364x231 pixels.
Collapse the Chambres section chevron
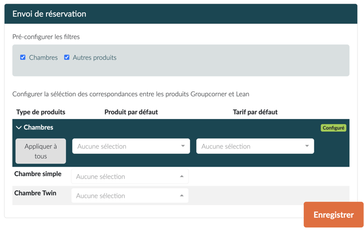[19, 127]
